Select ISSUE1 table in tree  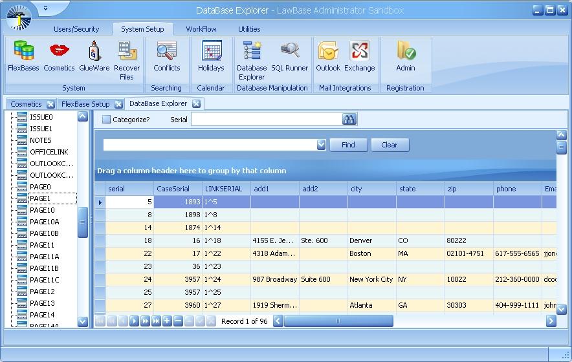tap(41, 129)
